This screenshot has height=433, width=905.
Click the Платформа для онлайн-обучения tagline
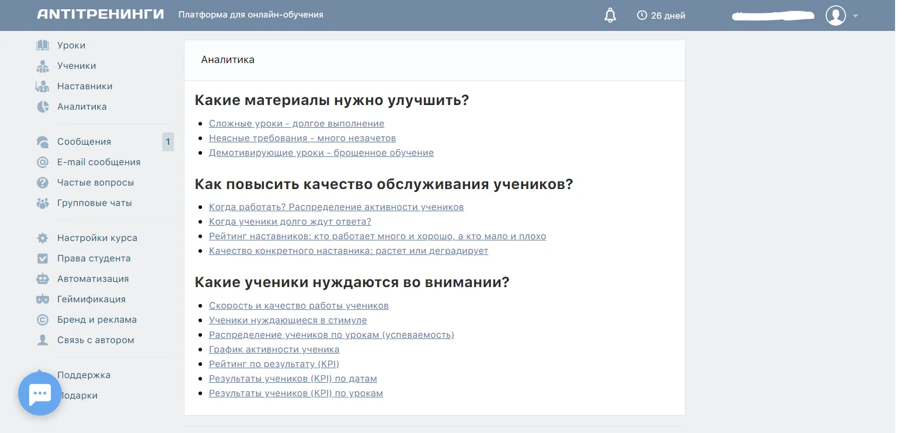pos(251,15)
